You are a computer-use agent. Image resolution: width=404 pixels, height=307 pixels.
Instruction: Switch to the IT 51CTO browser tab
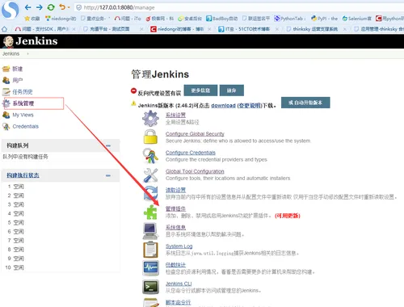pos(244,29)
